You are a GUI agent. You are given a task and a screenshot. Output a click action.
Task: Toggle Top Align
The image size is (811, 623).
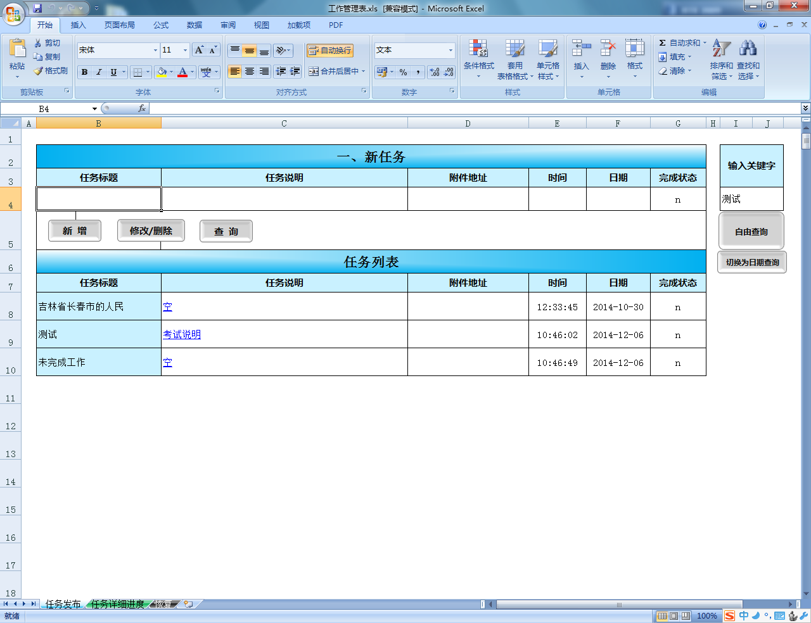[235, 50]
